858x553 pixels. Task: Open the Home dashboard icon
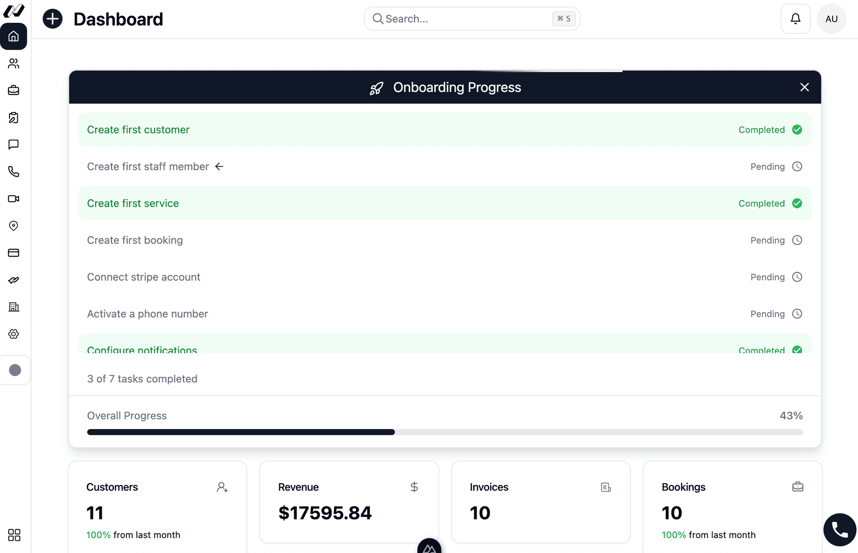14,37
